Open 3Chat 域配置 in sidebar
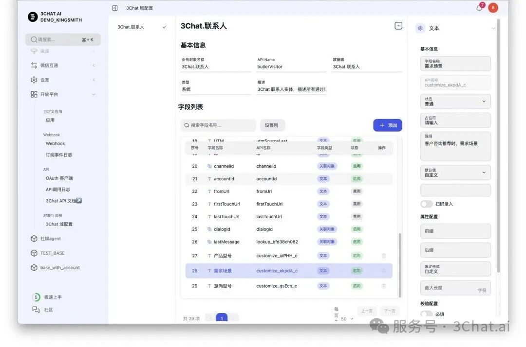Viewport: 526px width, 347px height. coord(59,224)
